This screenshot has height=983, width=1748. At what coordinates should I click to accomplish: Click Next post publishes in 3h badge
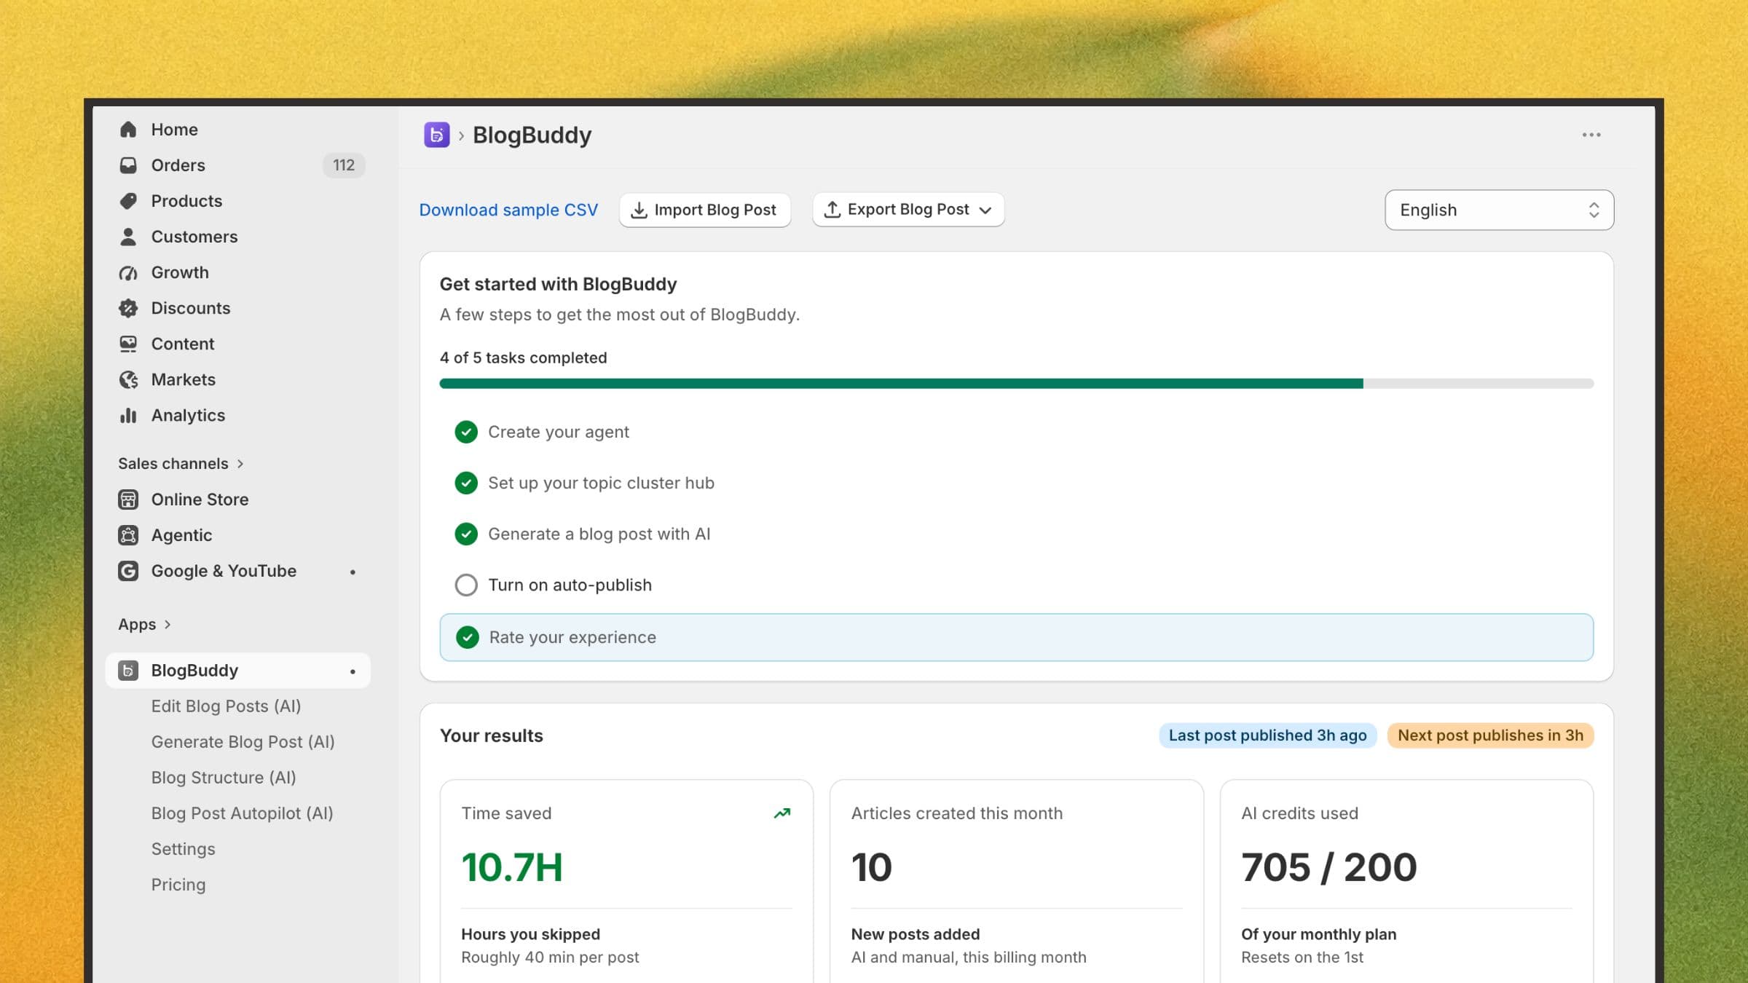coord(1490,735)
